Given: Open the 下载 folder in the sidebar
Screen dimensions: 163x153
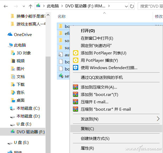Looking at the screenshot, I should point(21,85).
